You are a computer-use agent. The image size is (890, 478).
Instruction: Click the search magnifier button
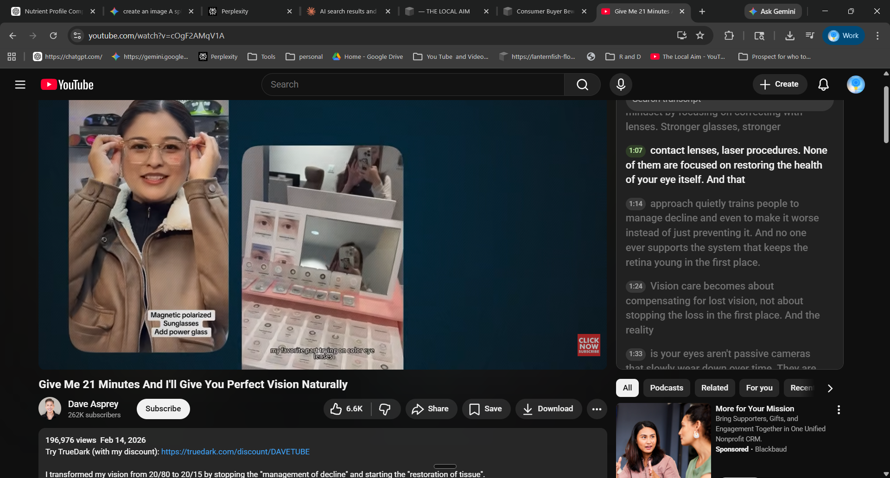click(582, 85)
